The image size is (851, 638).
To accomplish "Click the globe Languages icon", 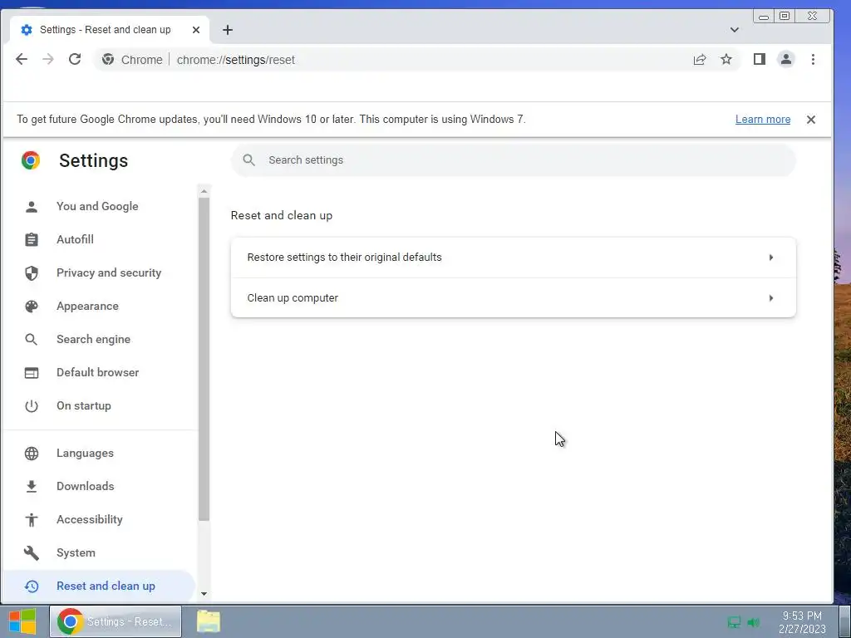I will point(32,453).
